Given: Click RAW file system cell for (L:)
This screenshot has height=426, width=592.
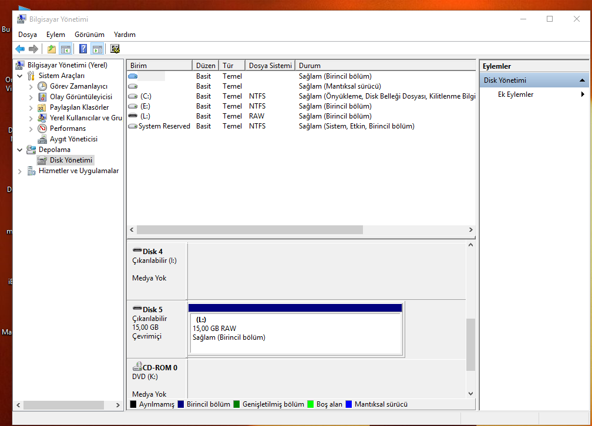Looking at the screenshot, I should pyautogui.click(x=256, y=116).
